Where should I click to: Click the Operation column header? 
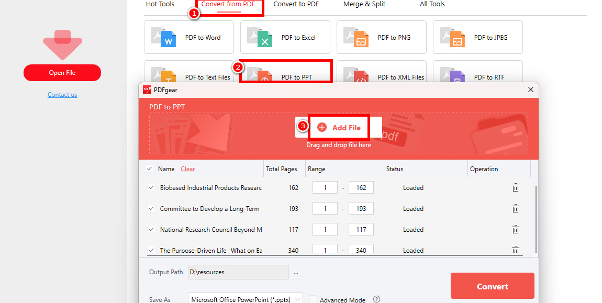pos(499,169)
